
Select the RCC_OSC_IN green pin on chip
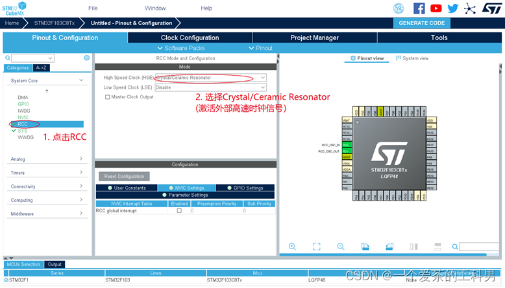[347, 145]
